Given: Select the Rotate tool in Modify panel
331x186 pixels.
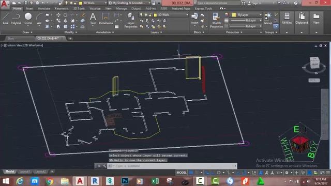Looking at the screenshot, I should coord(66,15).
